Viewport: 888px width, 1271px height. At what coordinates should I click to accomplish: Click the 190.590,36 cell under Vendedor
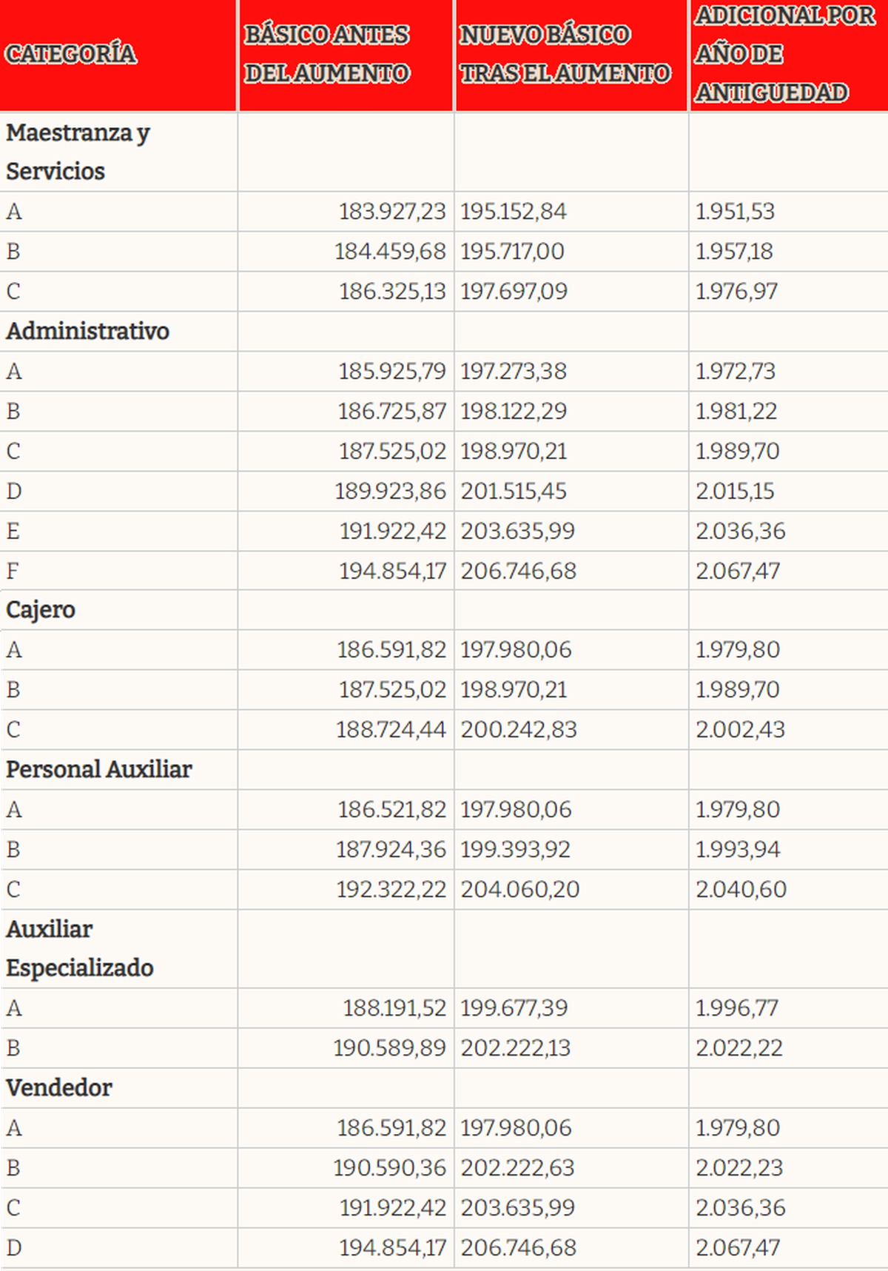(x=389, y=1168)
